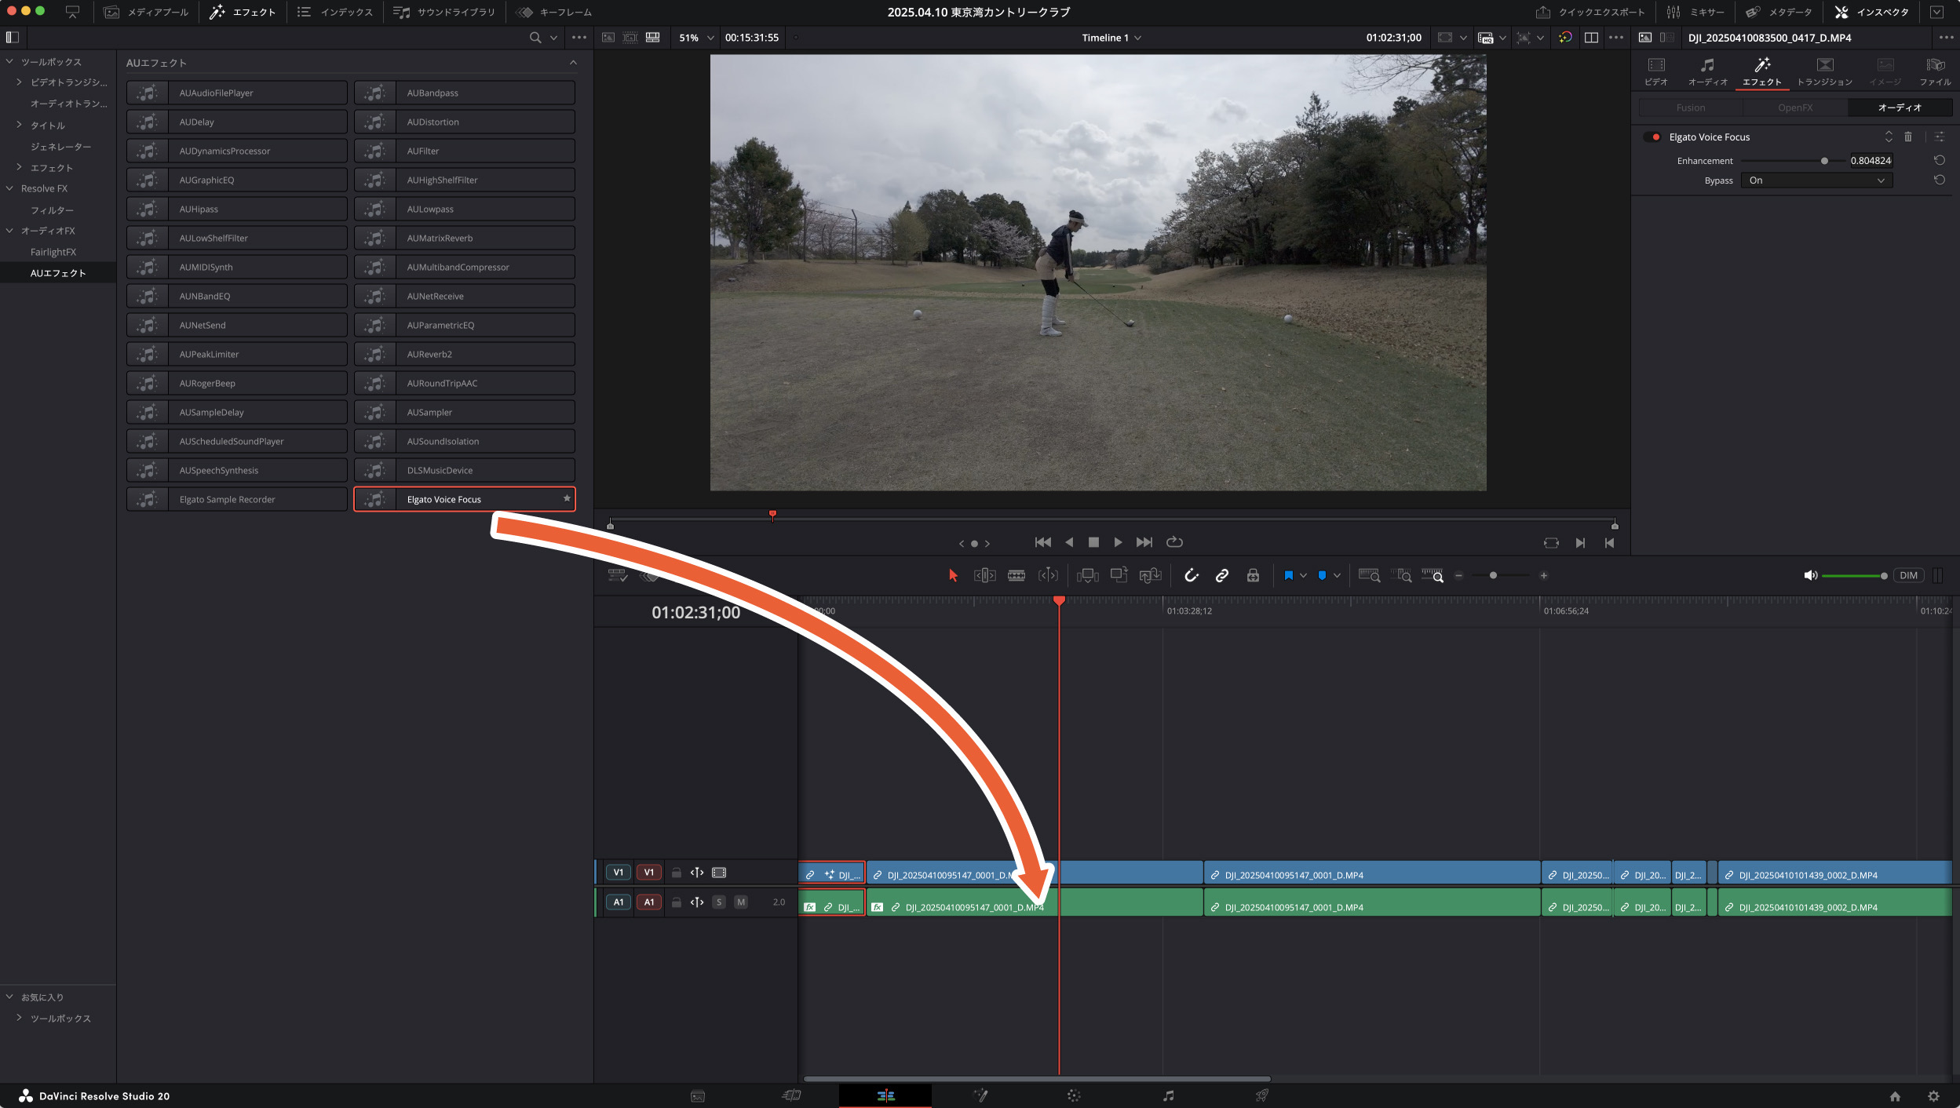1960x1108 pixels.
Task: Open the Bypass On dropdown
Action: coord(1816,180)
